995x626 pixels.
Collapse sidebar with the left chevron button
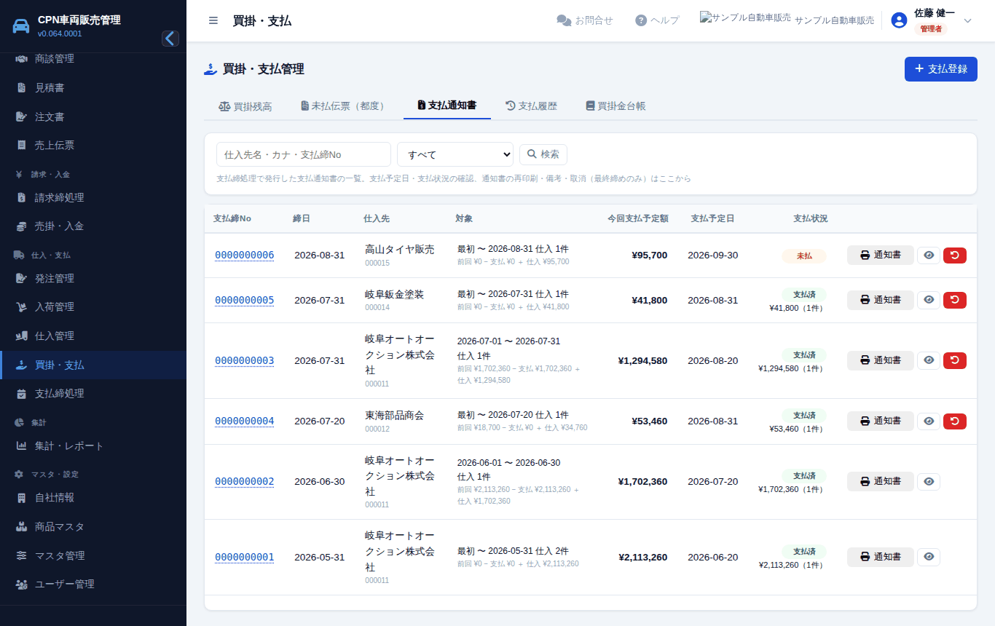point(170,39)
